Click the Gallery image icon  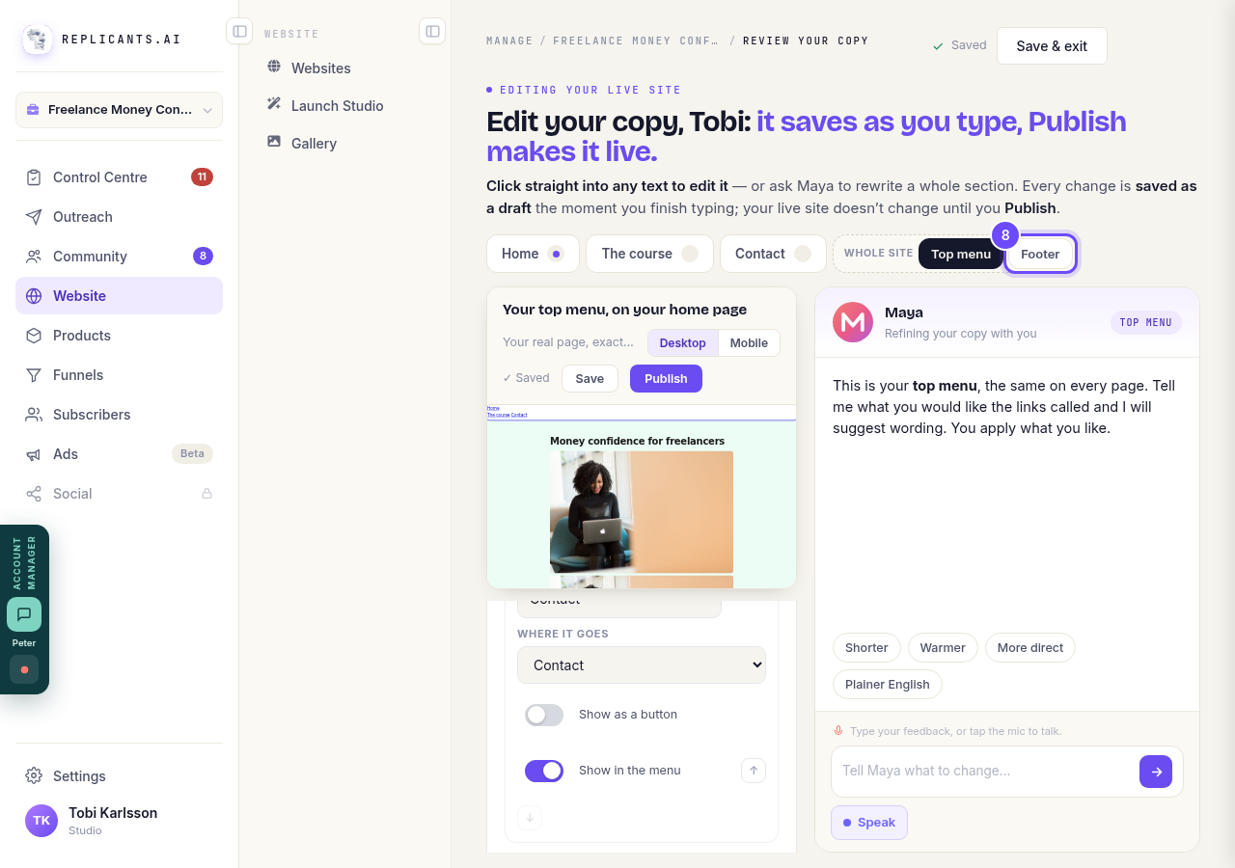pos(274,142)
